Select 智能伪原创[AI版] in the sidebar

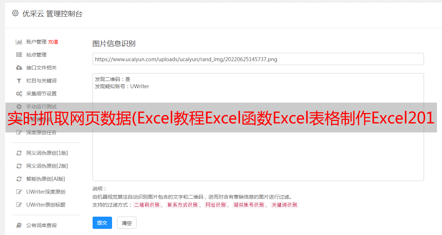(x=46, y=179)
